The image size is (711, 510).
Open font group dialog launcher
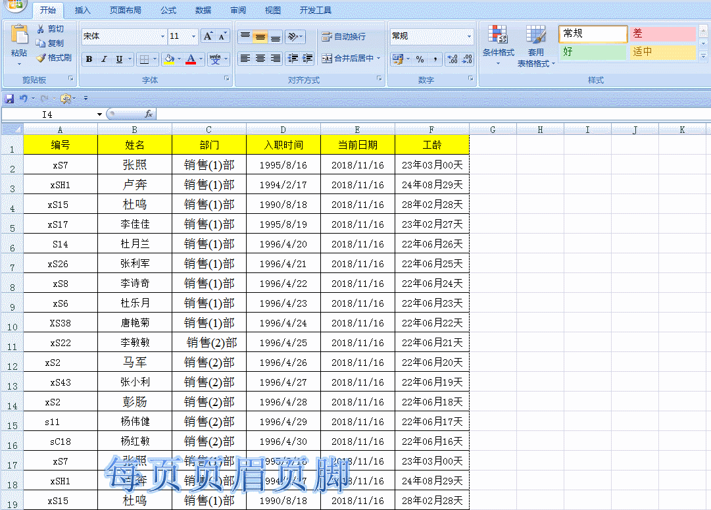[226, 79]
